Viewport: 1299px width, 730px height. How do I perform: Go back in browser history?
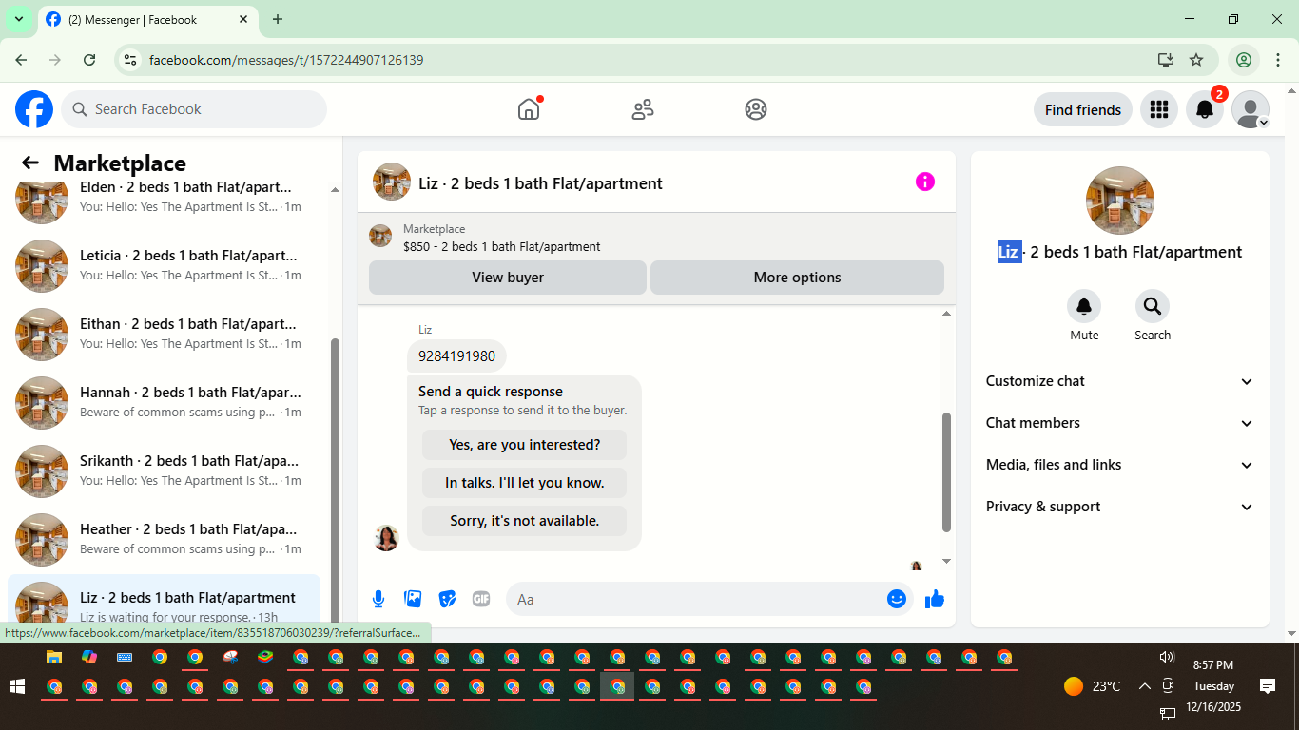(21, 60)
